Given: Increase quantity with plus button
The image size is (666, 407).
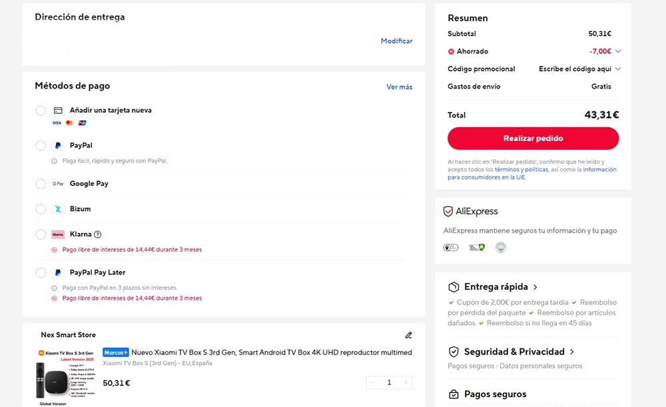Looking at the screenshot, I should tap(406, 383).
